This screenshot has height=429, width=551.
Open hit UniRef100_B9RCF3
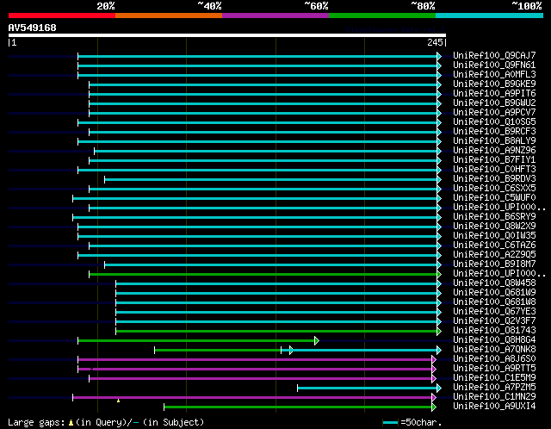494,131
